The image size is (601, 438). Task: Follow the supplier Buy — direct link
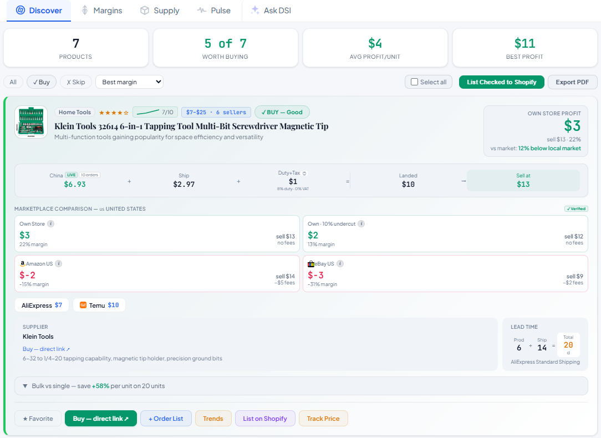(x=46, y=349)
